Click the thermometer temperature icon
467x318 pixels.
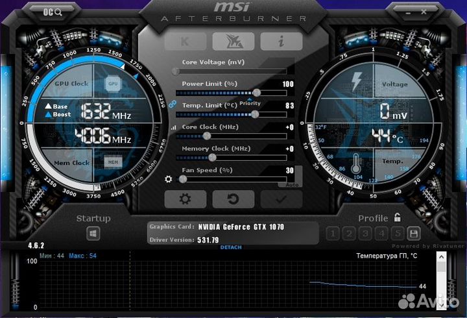[x=356, y=164]
